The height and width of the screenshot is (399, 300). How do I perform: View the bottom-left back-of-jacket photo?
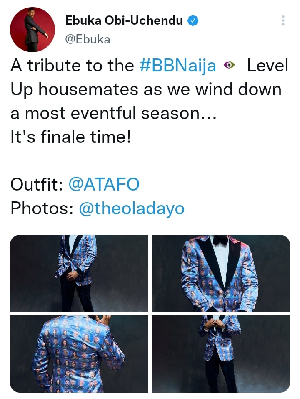[x=79, y=354]
